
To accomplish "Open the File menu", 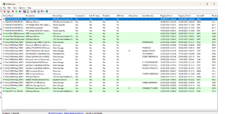I will tap(4, 8).
